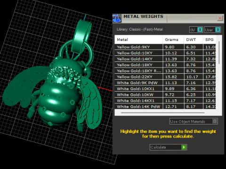Select the Yellow Gold:18KY row
The image size is (226, 169).
pos(165,65)
